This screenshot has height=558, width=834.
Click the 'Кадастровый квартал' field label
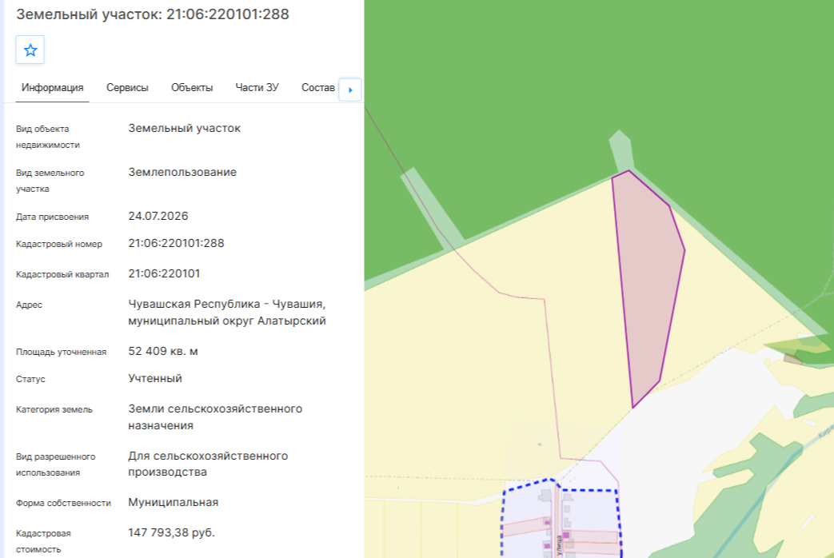tap(62, 274)
